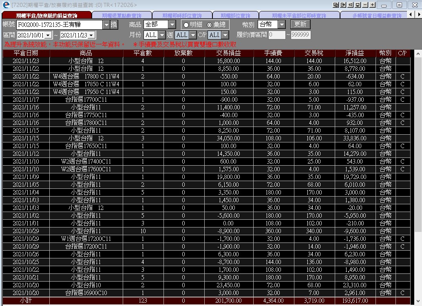
Task: Click the tab scroll right arrow
Action: tap(418, 15)
